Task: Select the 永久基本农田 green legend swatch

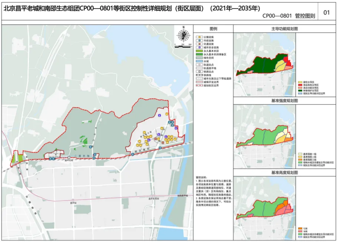Action: 199,51
